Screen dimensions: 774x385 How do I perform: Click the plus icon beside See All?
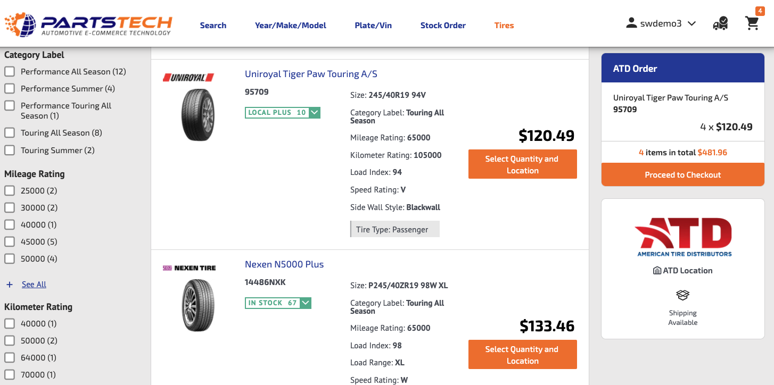[10, 285]
